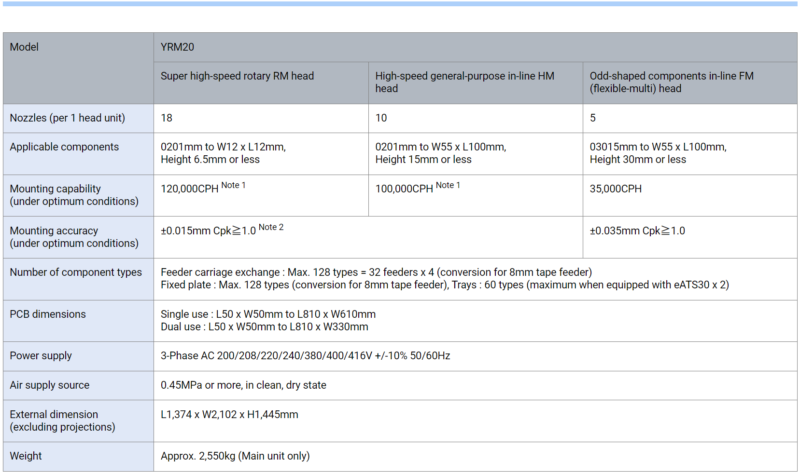This screenshot has height=475, width=800.
Task: Select the 'Power supply' row label
Action: pos(78,356)
